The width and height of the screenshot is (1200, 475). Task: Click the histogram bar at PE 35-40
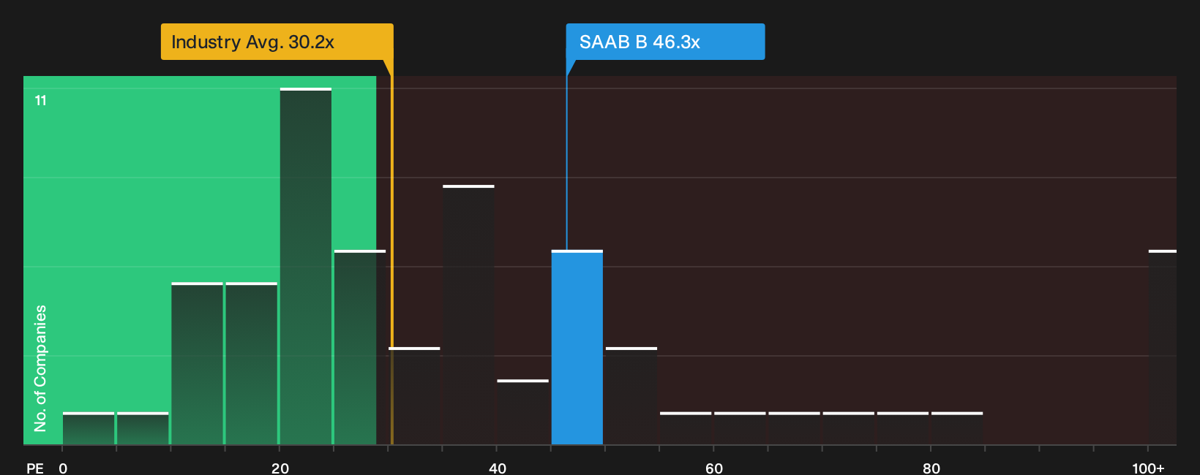coord(469,315)
